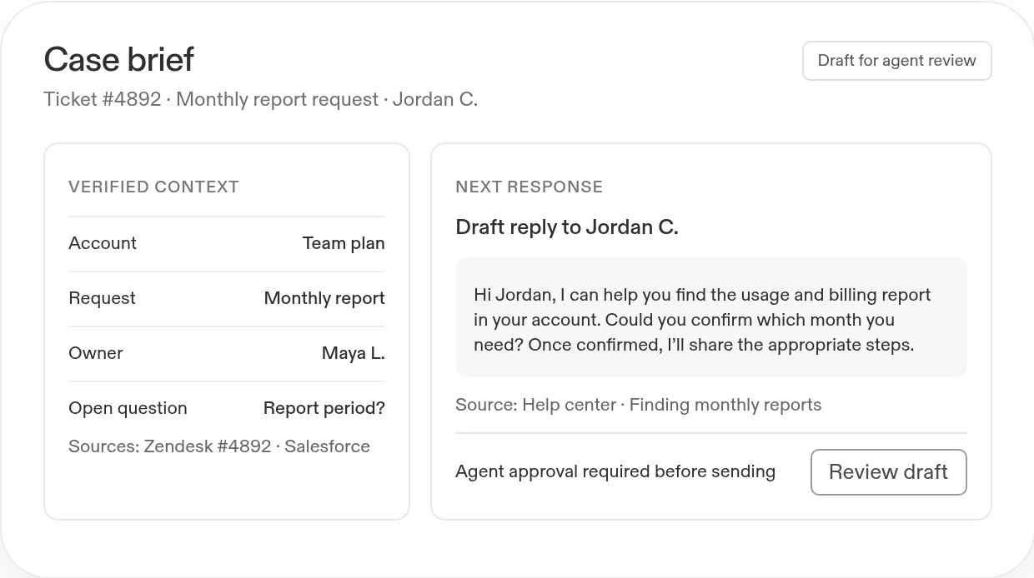The image size is (1034, 578).
Task: Click the VERIFIED CONTEXT section label
Action: 153,187
